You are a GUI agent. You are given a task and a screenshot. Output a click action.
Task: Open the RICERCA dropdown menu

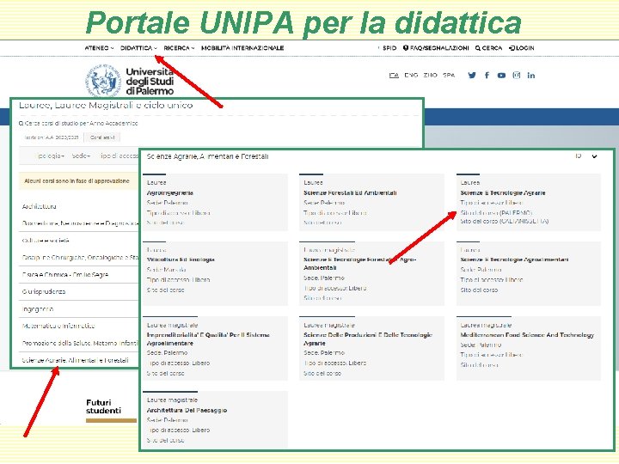tap(179, 48)
